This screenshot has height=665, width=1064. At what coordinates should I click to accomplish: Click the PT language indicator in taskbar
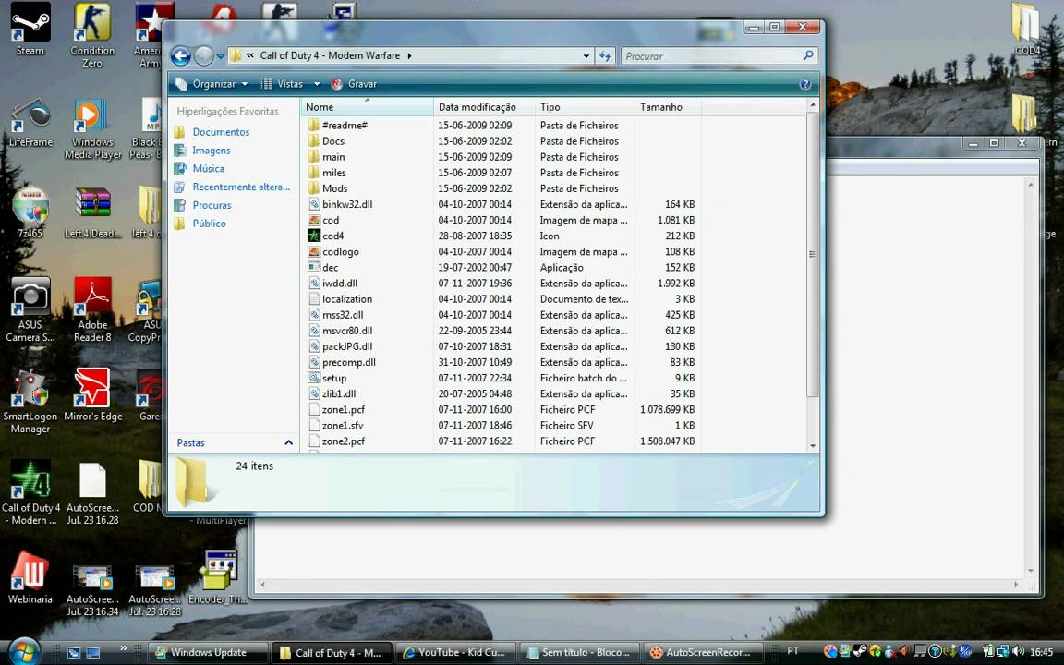[x=792, y=651]
